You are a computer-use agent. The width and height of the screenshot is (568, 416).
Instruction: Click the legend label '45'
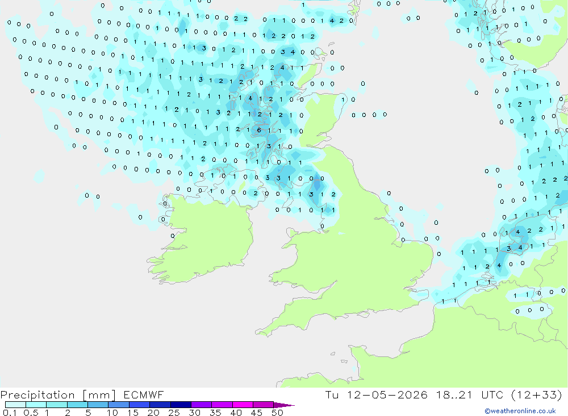pyautogui.click(x=257, y=413)
